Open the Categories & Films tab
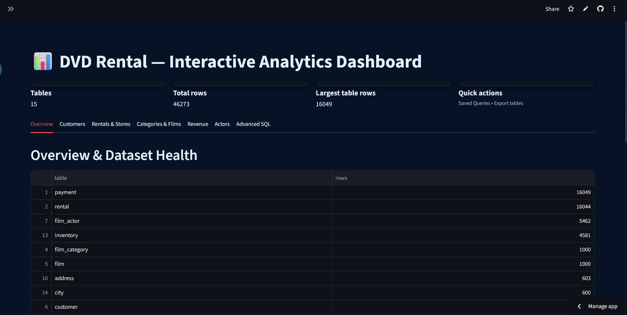The width and height of the screenshot is (627, 315). [159, 124]
